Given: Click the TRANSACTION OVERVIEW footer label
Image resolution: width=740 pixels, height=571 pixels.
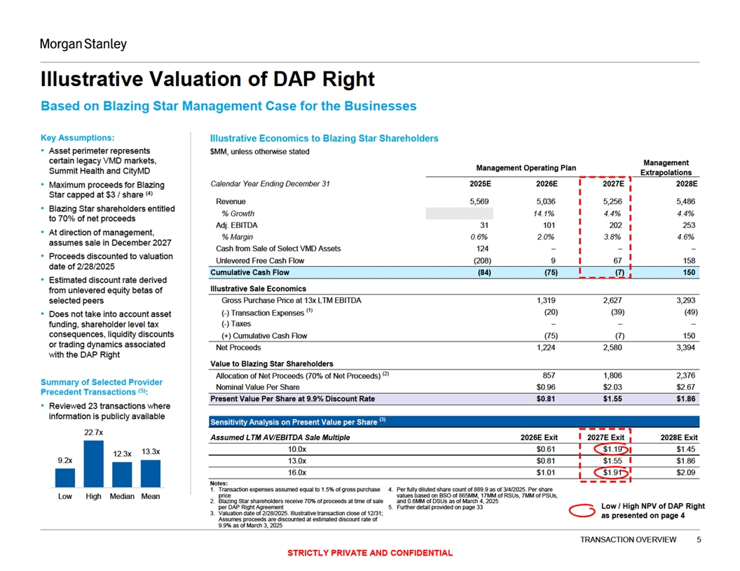Looking at the screenshot, I should coord(629,540).
